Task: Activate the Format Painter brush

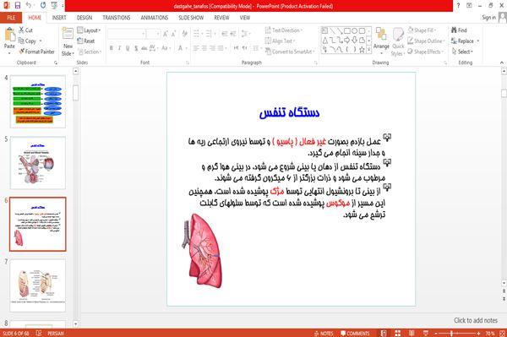Action: (36, 52)
